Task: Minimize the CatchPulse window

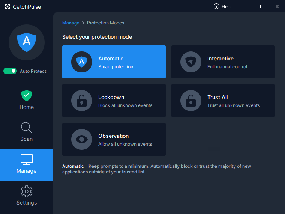Action: click(246, 6)
